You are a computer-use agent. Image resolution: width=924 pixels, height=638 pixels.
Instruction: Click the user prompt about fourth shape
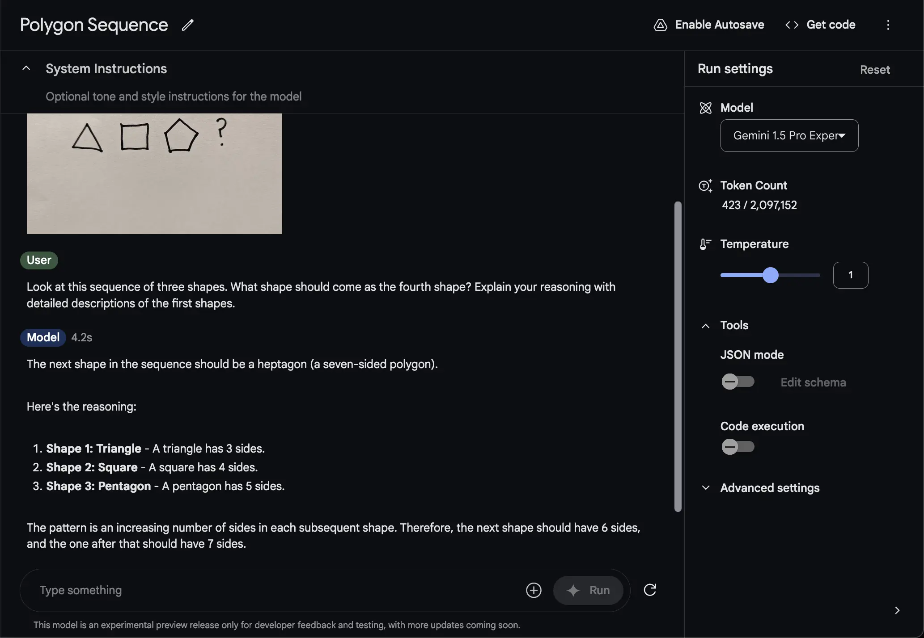click(x=321, y=295)
